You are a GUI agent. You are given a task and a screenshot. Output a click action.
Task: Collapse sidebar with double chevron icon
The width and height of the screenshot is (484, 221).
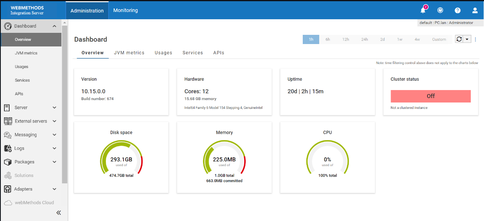click(59, 213)
